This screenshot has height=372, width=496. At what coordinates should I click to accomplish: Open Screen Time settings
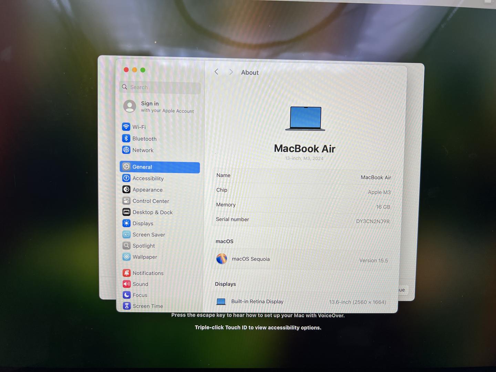pyautogui.click(x=160, y=306)
